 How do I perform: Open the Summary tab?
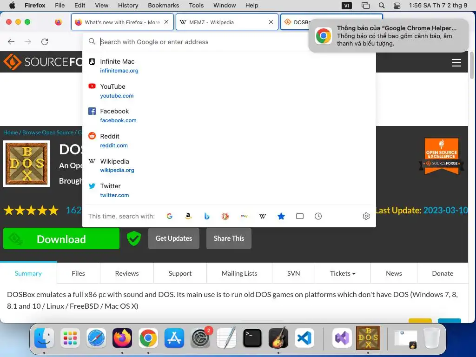tap(28, 273)
